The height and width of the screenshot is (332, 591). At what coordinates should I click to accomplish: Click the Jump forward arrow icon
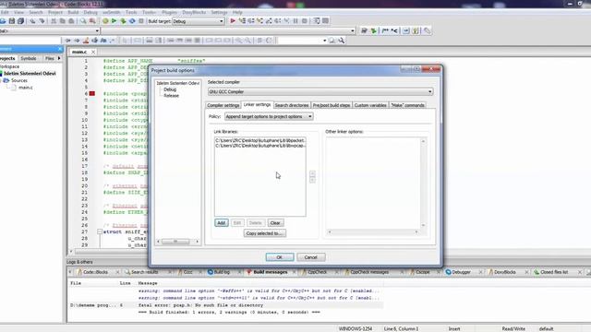pyautogui.click(x=77, y=41)
